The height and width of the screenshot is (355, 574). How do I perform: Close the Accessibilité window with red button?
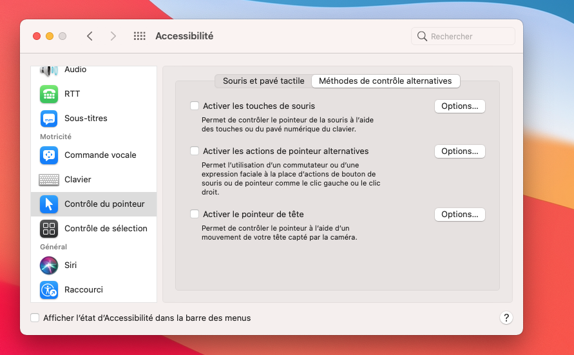(x=37, y=36)
